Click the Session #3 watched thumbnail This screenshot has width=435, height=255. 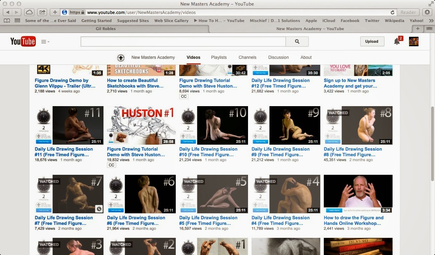coord(69,247)
